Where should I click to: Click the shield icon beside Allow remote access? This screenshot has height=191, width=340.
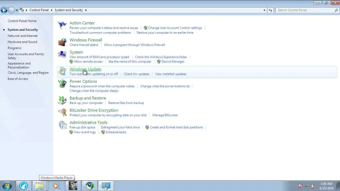[71, 62]
